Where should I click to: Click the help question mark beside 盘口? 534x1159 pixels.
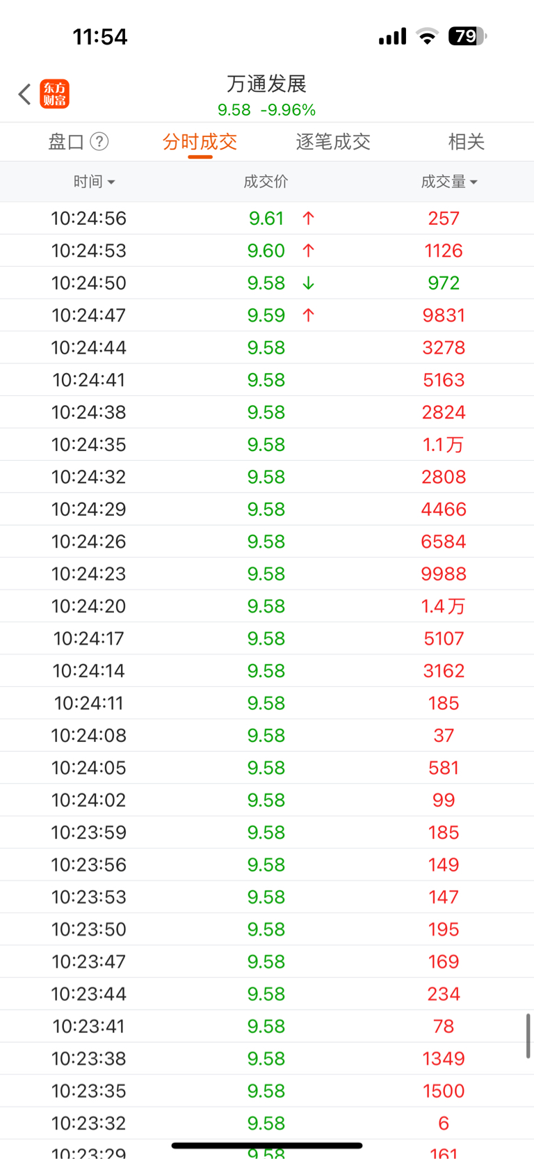coord(99,142)
